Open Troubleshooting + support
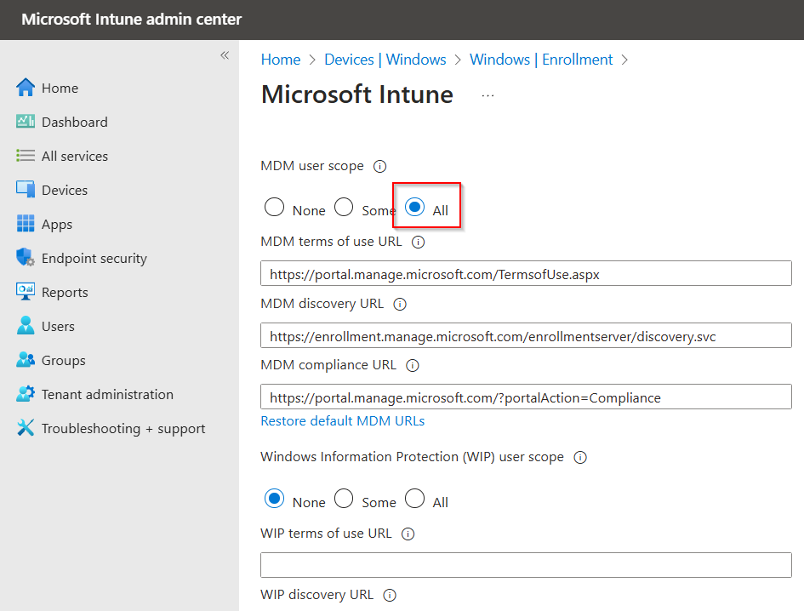 pos(123,428)
